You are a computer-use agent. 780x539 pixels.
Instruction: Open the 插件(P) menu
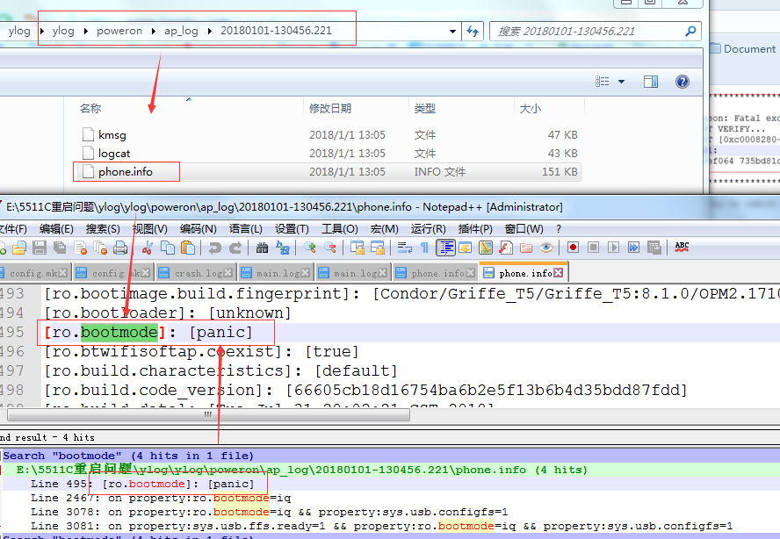[x=475, y=229]
